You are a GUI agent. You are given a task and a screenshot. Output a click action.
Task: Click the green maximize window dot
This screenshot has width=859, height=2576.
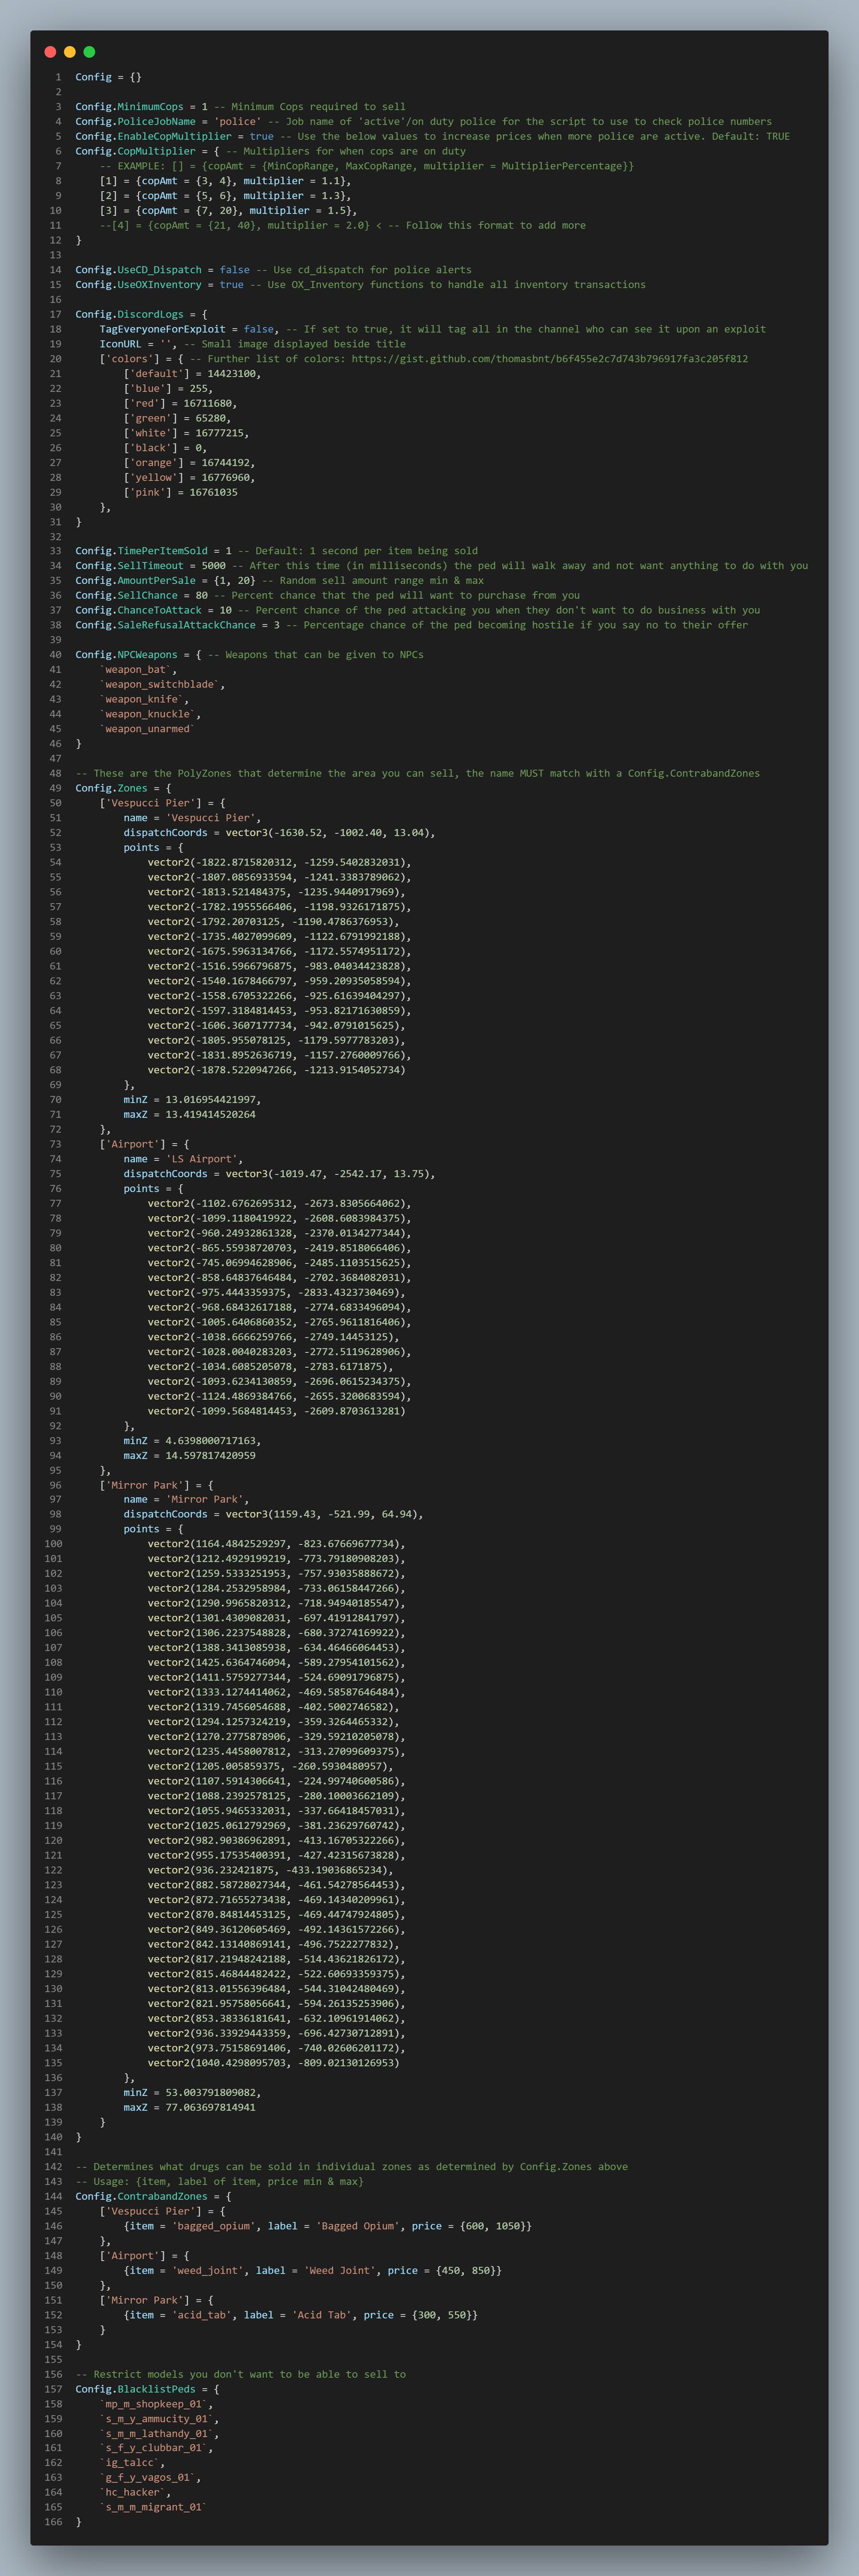89,52
